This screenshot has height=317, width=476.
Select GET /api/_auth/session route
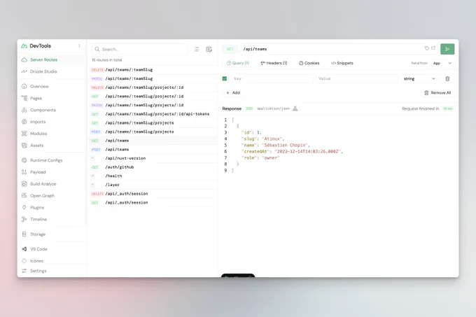pos(153,202)
